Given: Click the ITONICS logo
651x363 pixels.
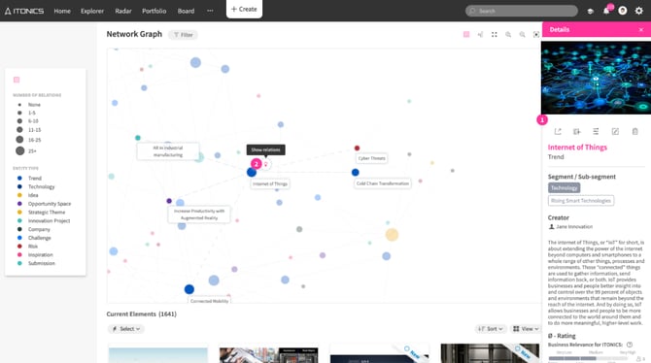Looking at the screenshot, I should coord(24,11).
